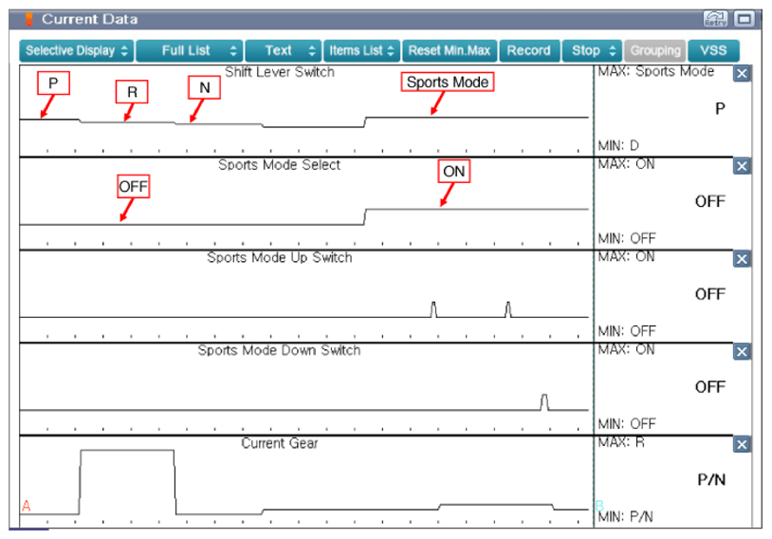Close the Sports Mode Down Switch graph
Image resolution: width=772 pixels, height=539 pixels.
point(742,352)
